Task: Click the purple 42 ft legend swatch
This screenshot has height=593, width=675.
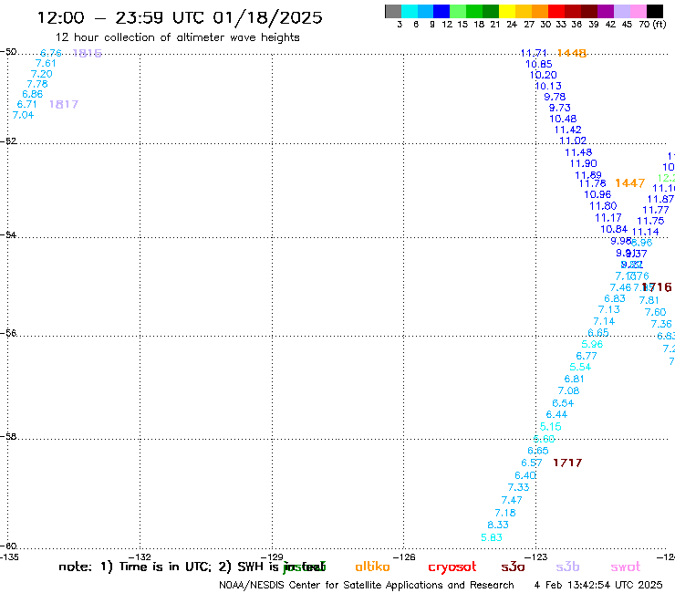Action: point(606,11)
